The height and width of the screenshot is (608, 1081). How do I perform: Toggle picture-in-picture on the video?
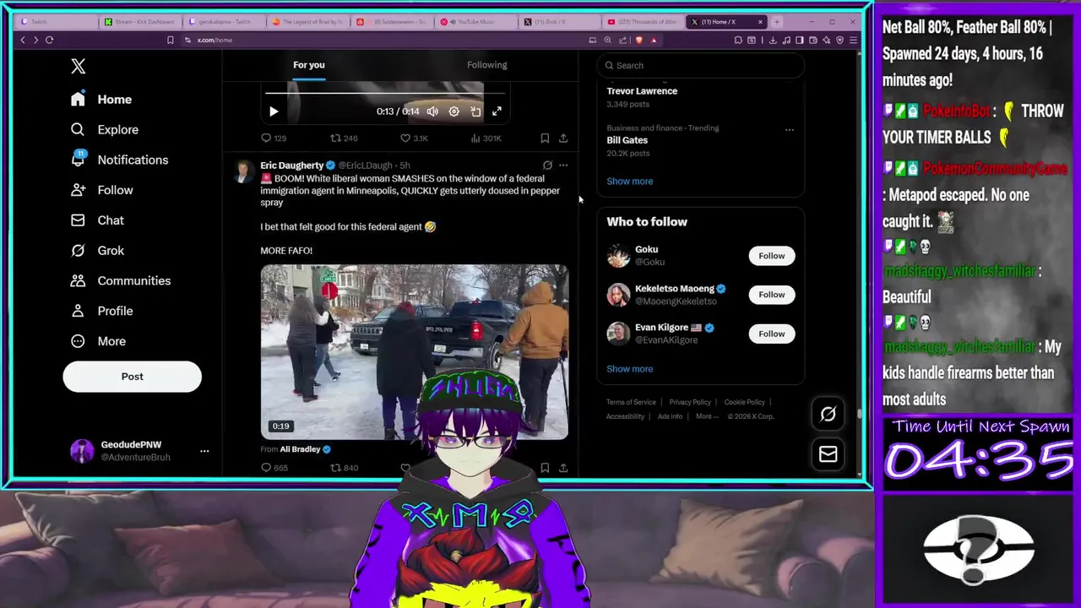click(x=475, y=111)
